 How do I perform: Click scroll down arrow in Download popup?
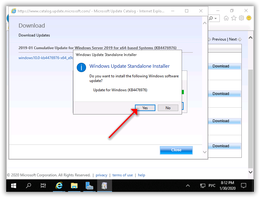205,152
